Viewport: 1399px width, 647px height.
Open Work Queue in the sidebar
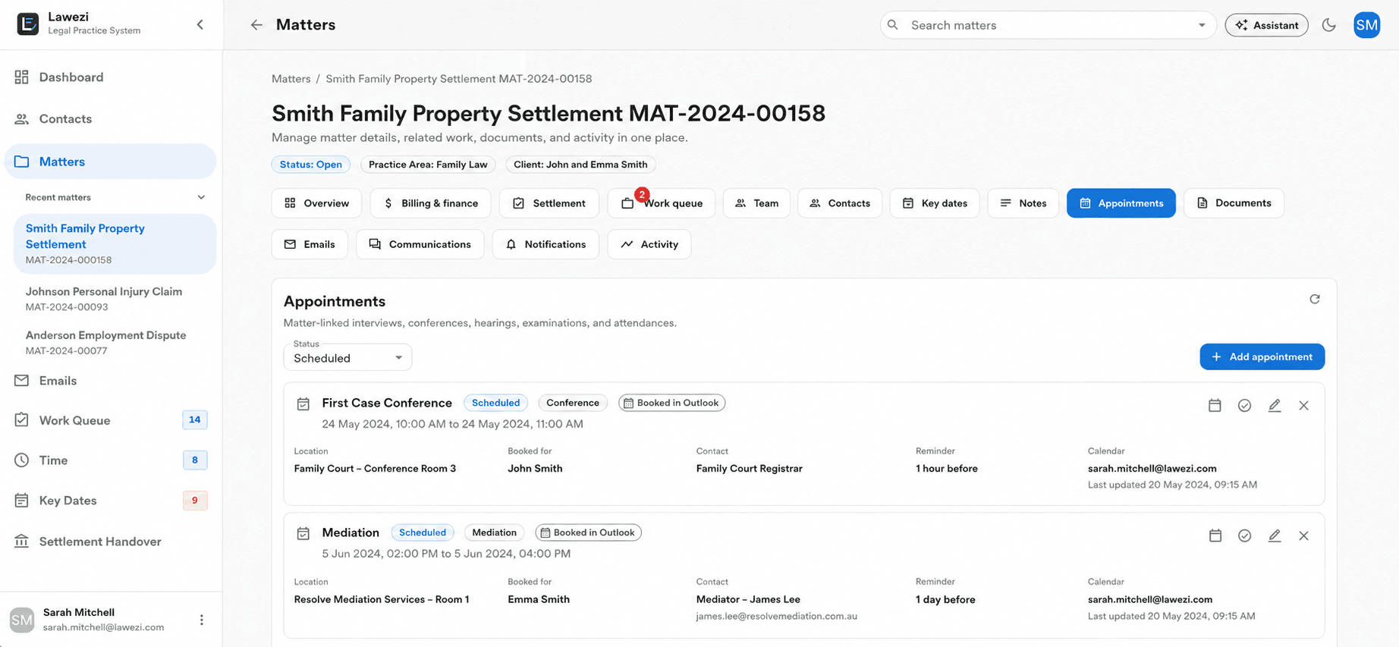pos(111,420)
